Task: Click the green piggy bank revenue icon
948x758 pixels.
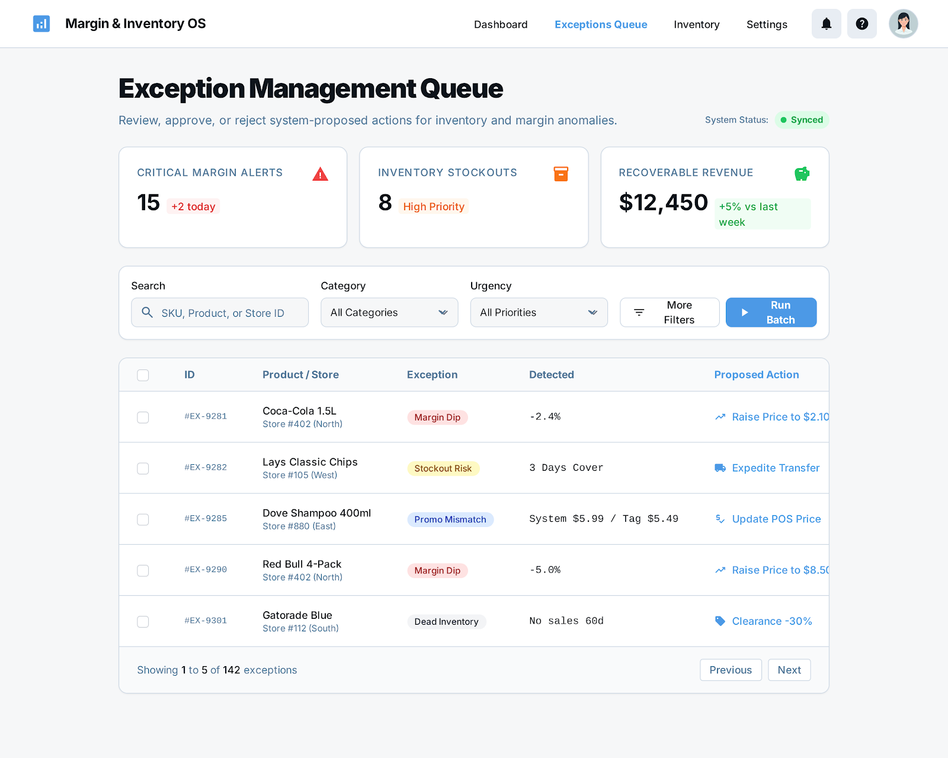Action: (802, 174)
